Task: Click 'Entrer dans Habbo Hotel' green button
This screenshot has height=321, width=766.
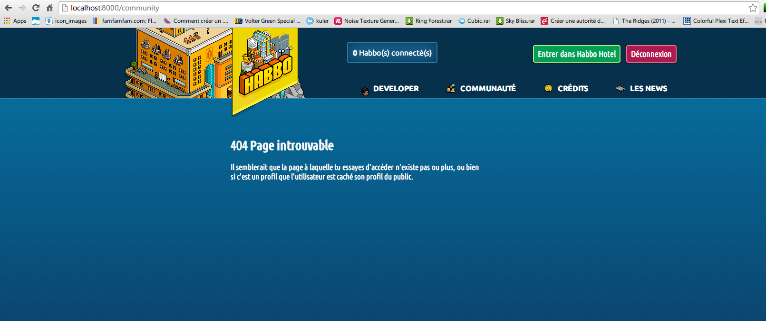Action: [x=577, y=54]
